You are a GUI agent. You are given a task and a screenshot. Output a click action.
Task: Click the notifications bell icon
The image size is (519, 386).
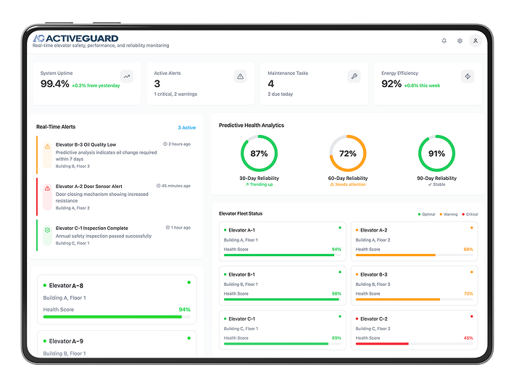(x=444, y=41)
